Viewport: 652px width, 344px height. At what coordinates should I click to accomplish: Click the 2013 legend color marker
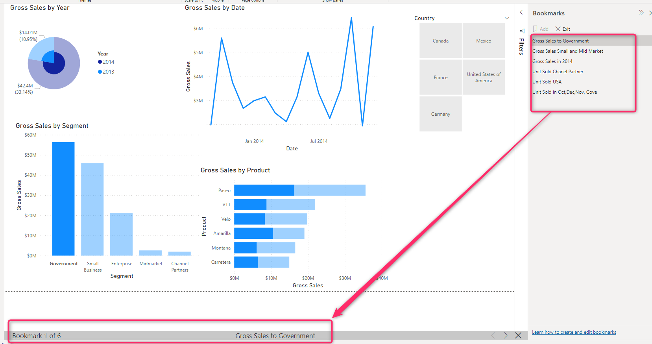pos(100,72)
